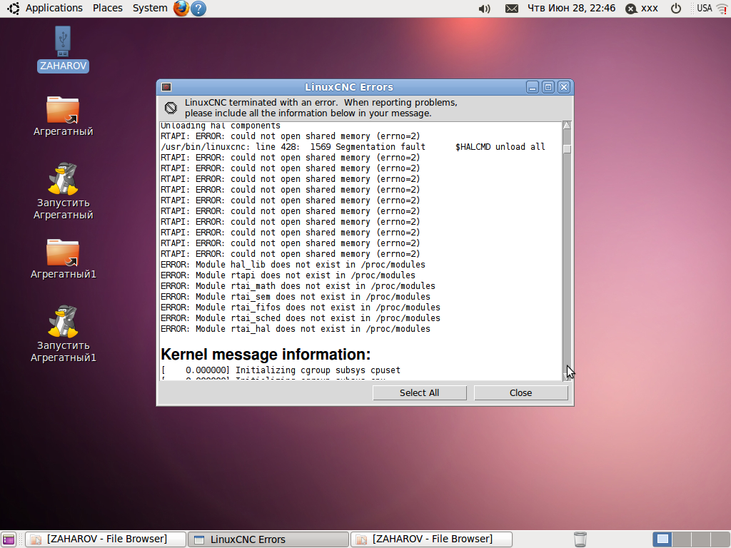The height and width of the screenshot is (548, 731).
Task: Switch to the second workspace
Action: coord(682,539)
